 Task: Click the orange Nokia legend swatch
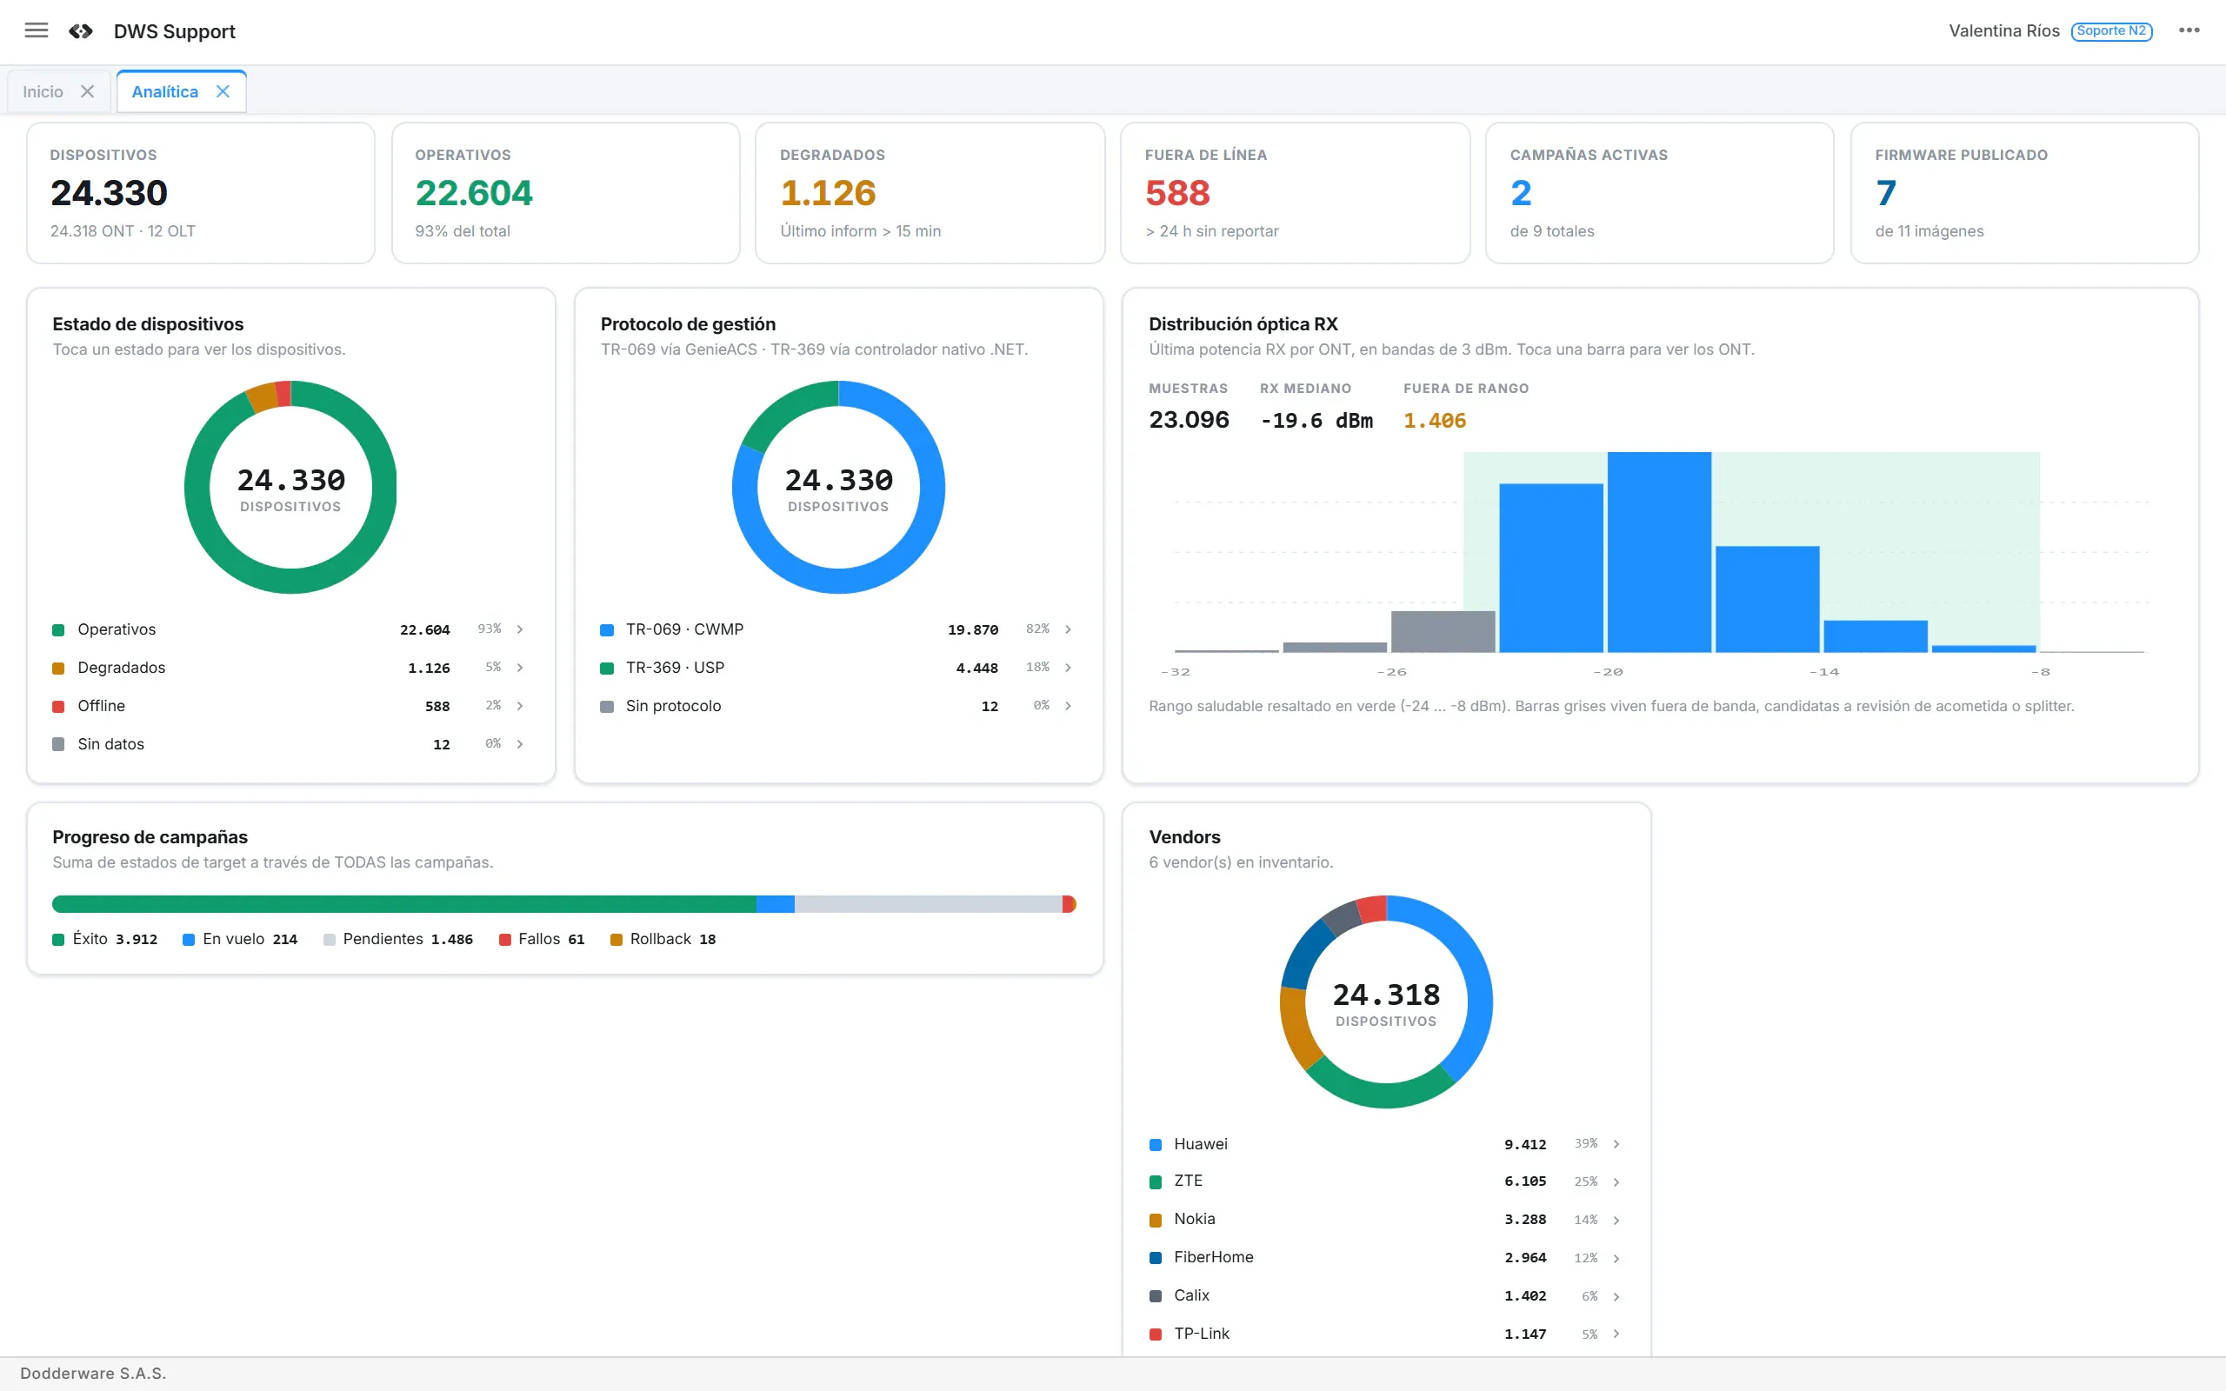click(1156, 1220)
